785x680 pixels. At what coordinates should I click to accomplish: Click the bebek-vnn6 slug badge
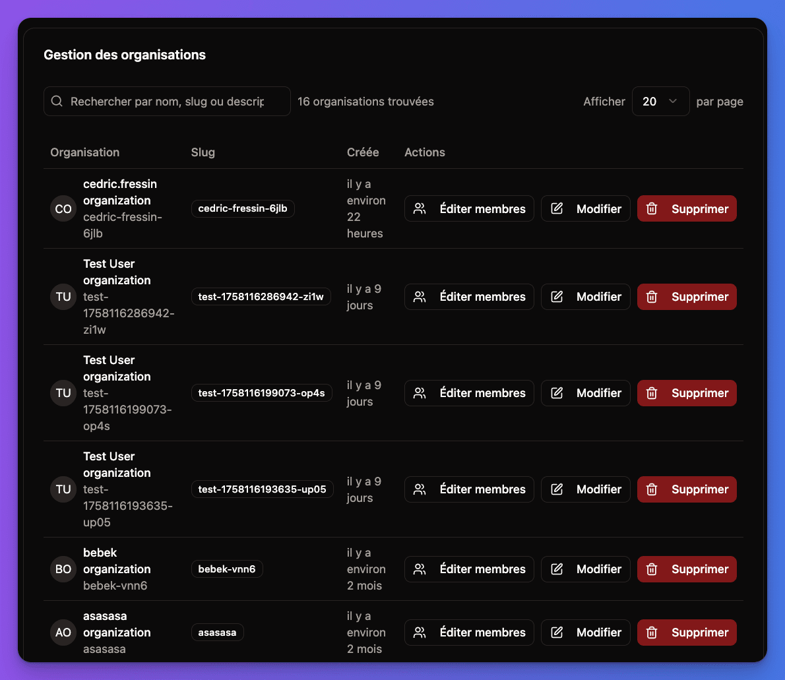click(x=227, y=569)
